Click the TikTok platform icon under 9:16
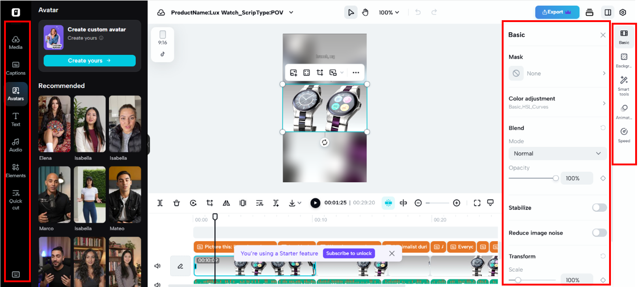The height and width of the screenshot is (287, 644). (x=162, y=54)
